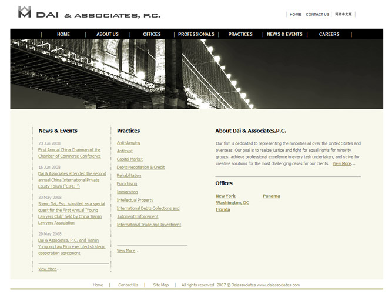Open International Debts Collections and Judgment Enforcement
This screenshot has height=294, width=392.
(x=148, y=212)
